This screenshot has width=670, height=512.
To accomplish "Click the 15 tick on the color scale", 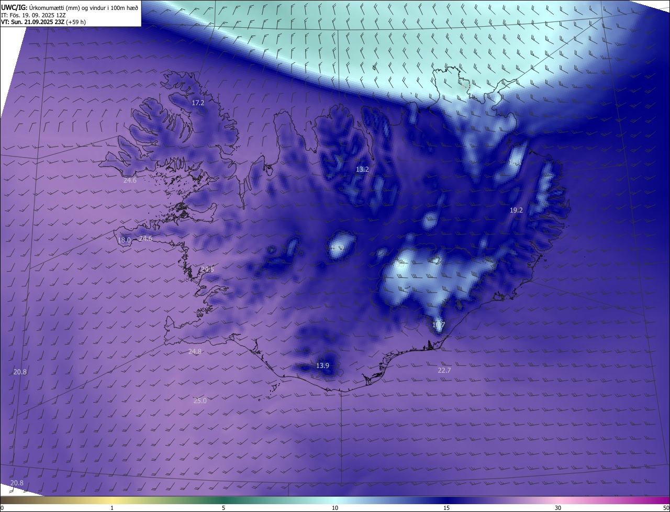I will click(x=446, y=508).
